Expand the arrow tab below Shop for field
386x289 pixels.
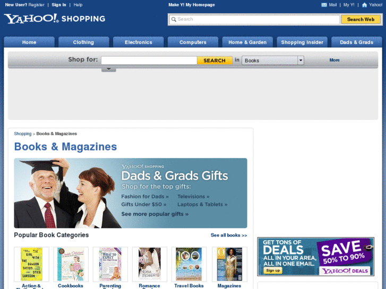coord(108,69)
